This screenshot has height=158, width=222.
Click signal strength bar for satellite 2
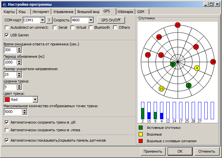[143, 111]
